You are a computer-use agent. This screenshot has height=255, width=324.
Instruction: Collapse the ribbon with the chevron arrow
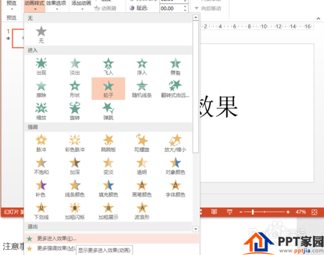pyautogui.click(x=318, y=19)
